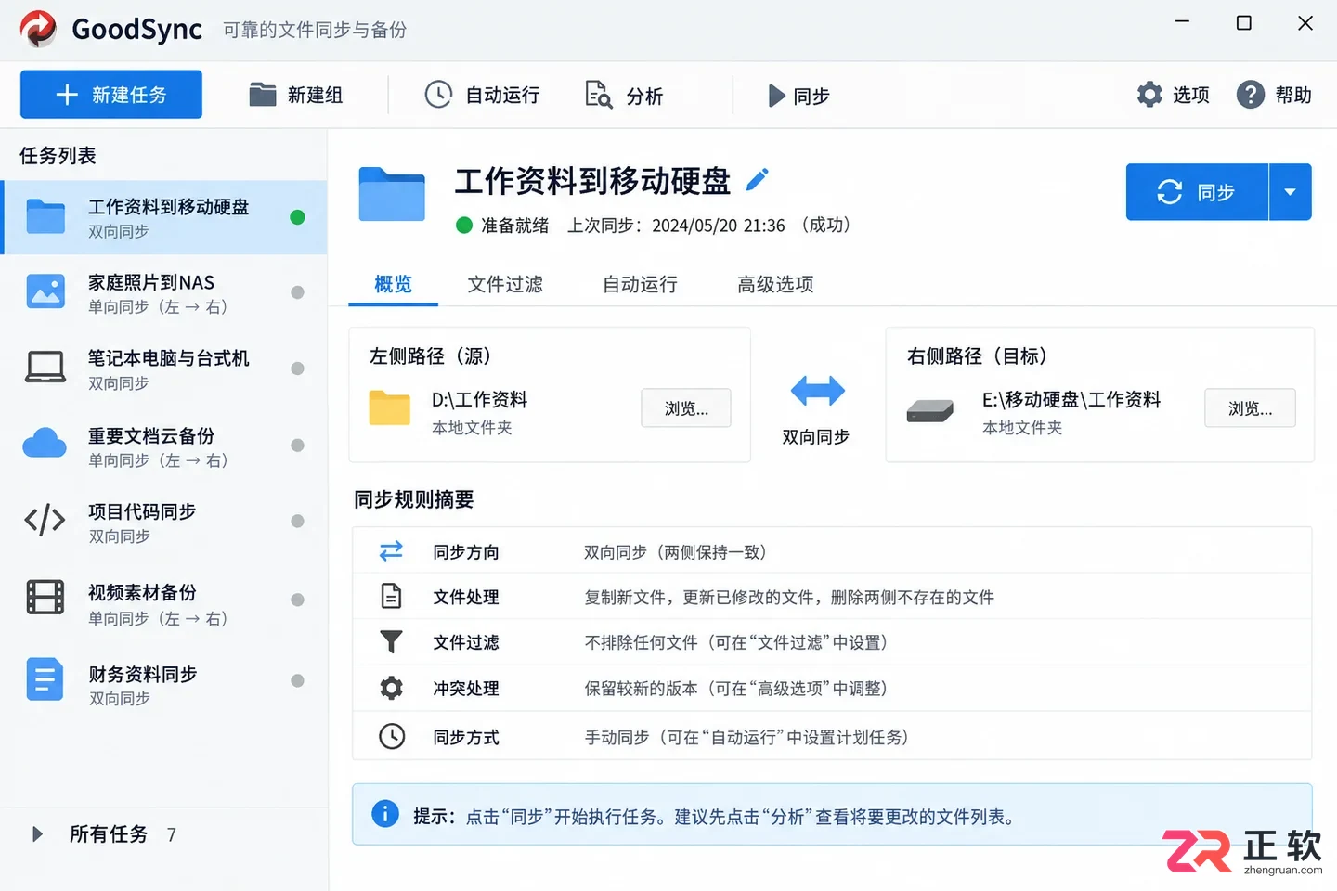Select task 工作资料到移动硬盘 in list
Screen dimensions: 1337x891
click(x=164, y=217)
